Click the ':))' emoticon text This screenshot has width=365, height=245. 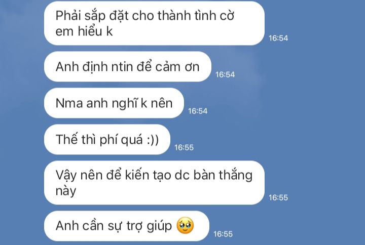pyautogui.click(x=153, y=140)
